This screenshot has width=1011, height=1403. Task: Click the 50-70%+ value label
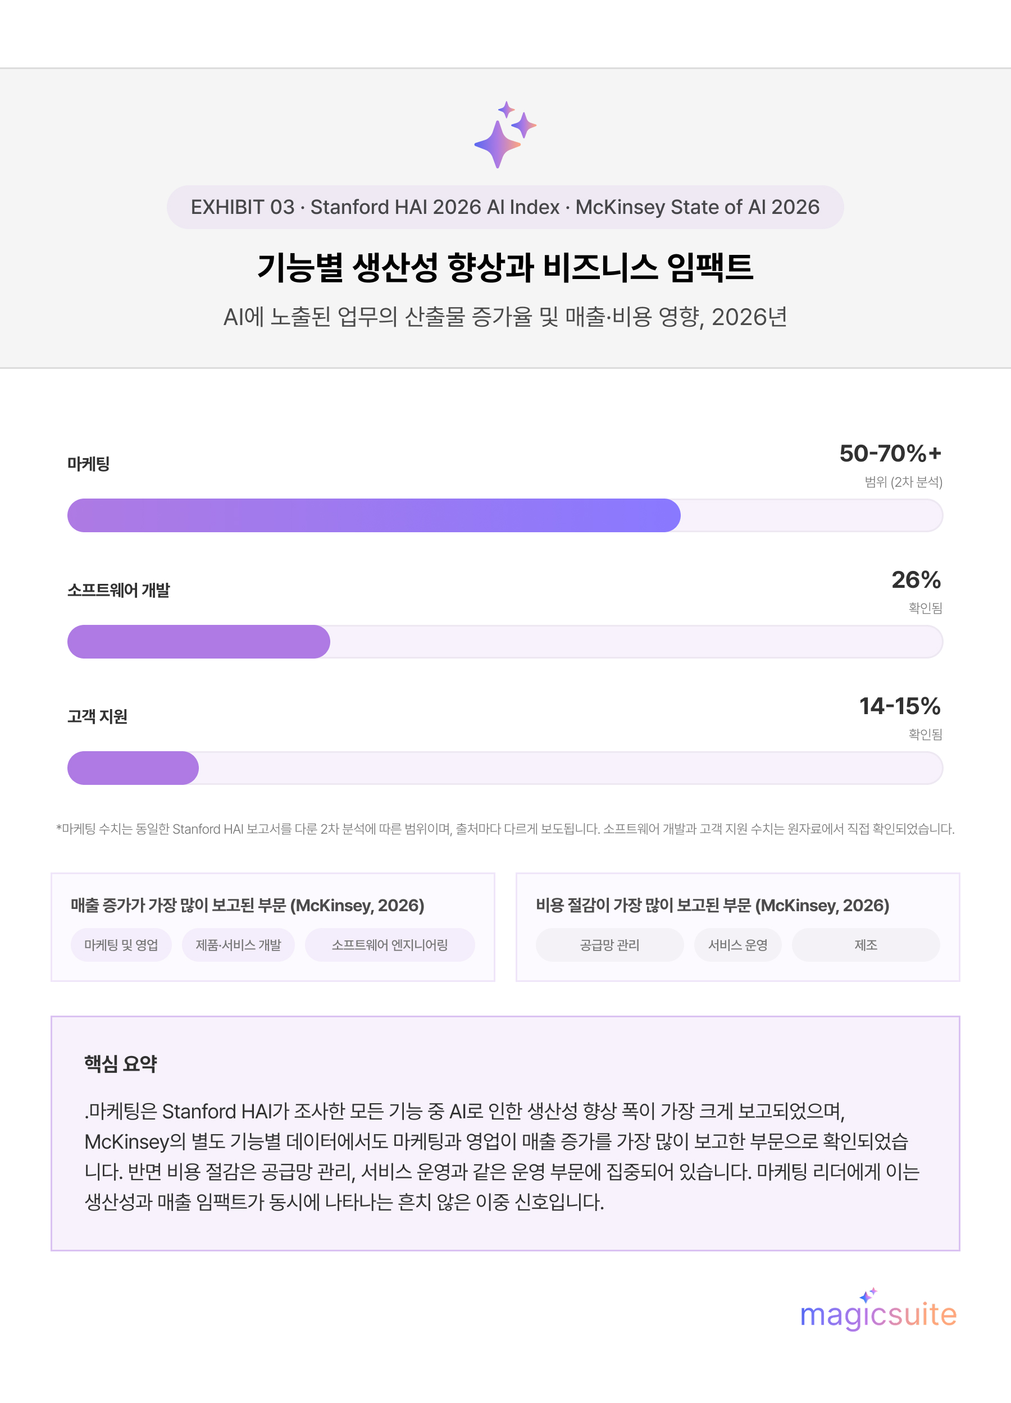pyautogui.click(x=890, y=454)
